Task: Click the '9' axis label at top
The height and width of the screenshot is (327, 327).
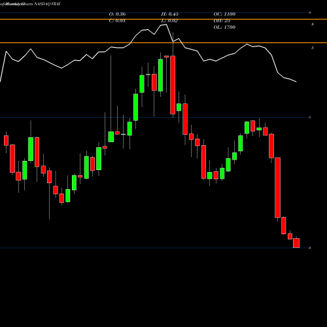Action: click(x=309, y=13)
